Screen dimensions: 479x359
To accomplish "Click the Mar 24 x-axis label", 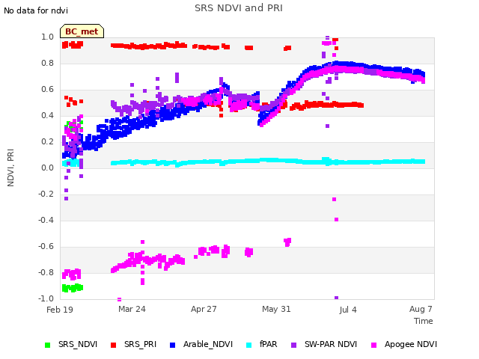I will coord(132,309).
